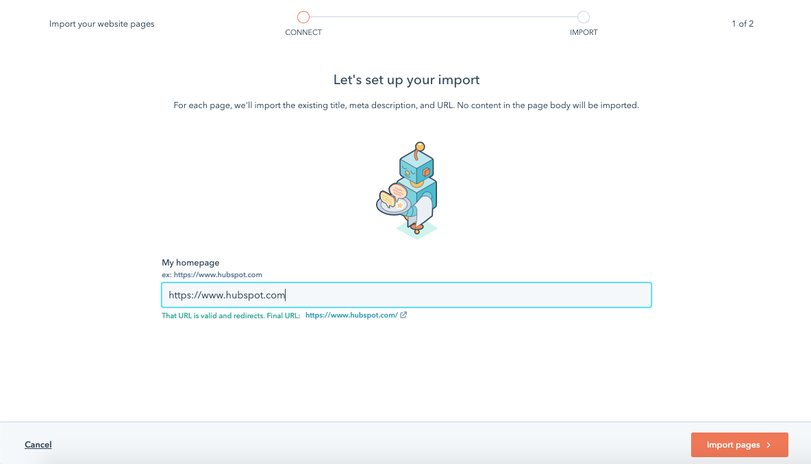Select the IMPORT step circle
The width and height of the screenshot is (811, 464).
pos(584,17)
